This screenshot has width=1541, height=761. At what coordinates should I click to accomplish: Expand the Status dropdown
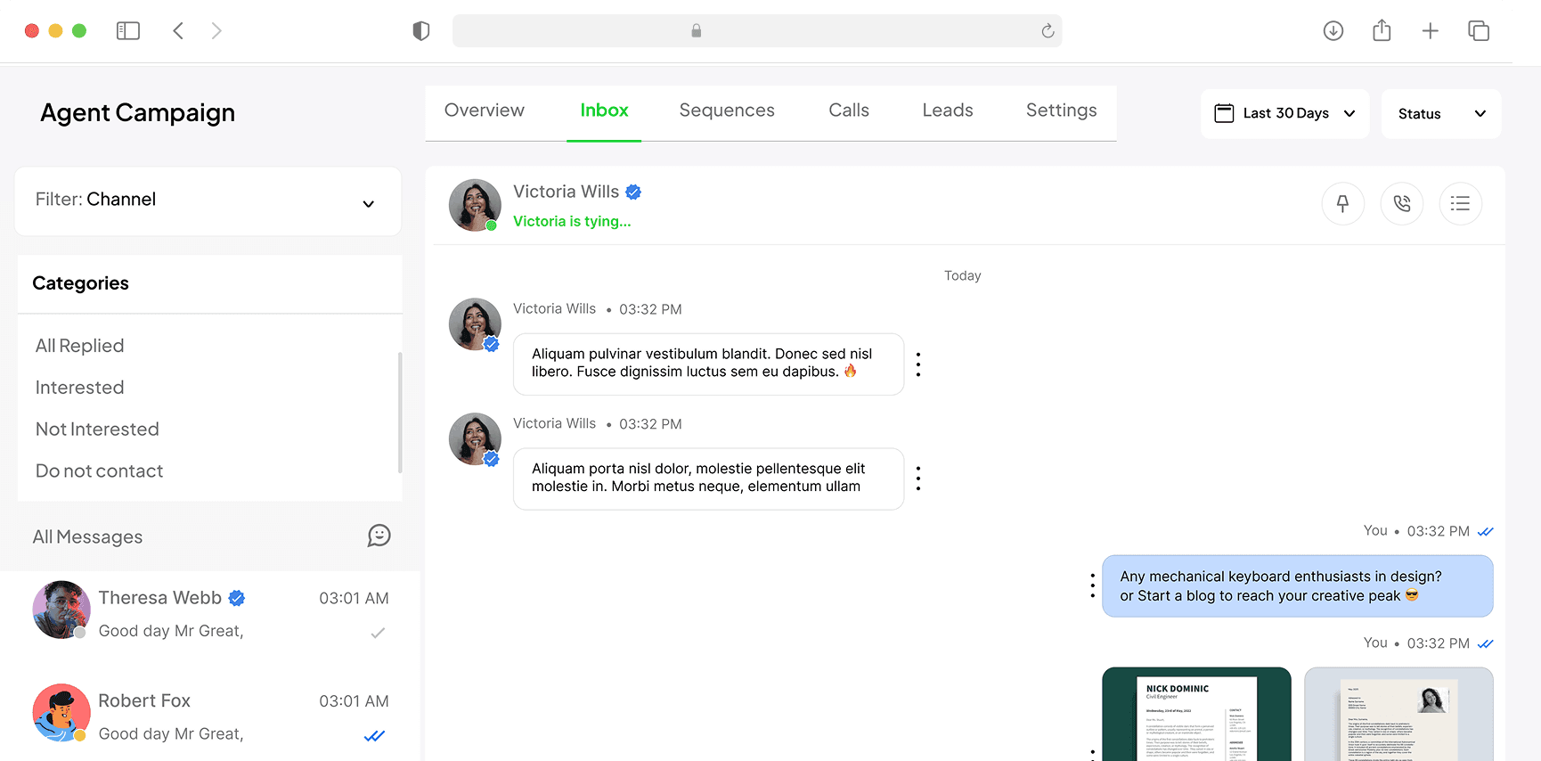tap(1440, 114)
